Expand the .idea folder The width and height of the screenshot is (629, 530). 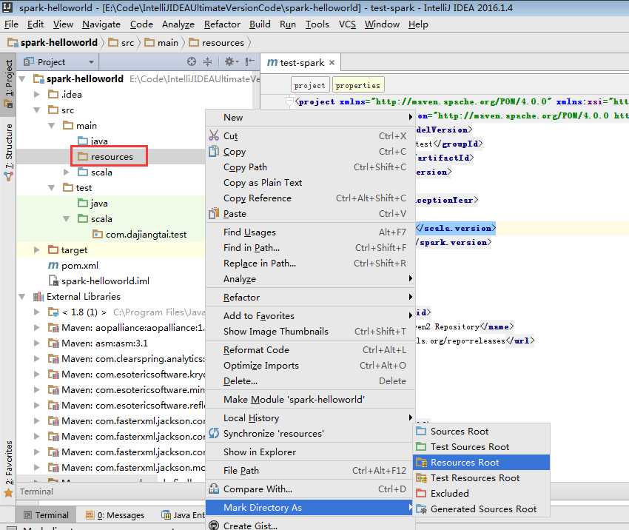(x=37, y=94)
